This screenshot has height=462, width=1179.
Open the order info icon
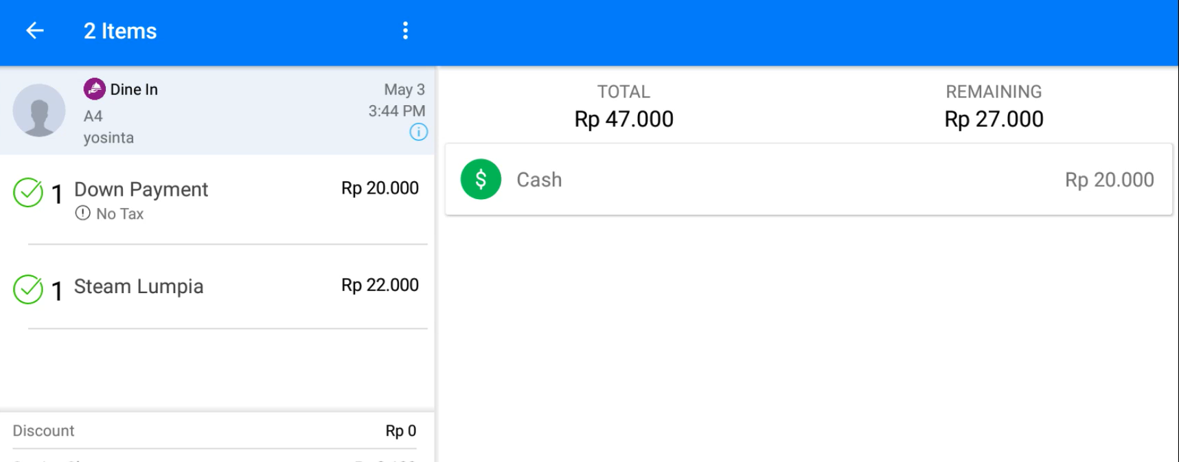click(x=418, y=132)
